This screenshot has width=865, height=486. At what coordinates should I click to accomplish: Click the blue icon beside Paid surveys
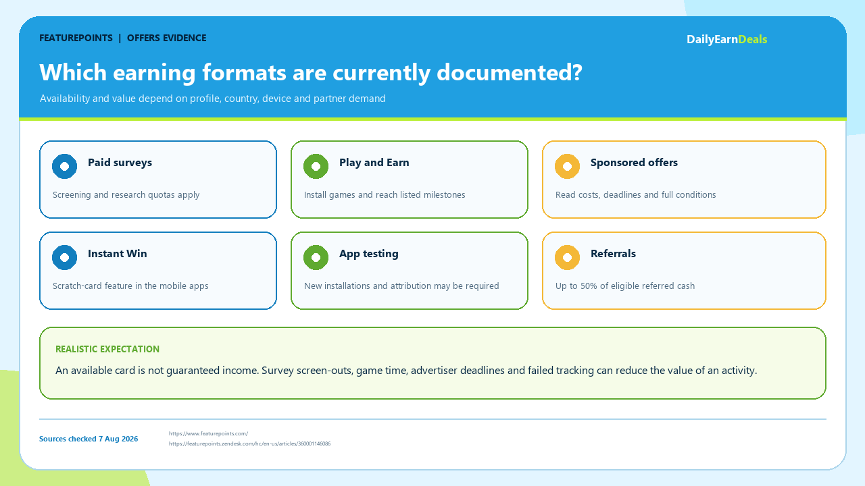pos(64,166)
